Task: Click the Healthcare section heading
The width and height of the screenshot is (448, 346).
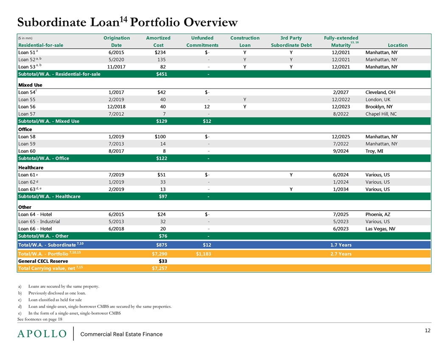Action: pyautogui.click(x=31, y=167)
